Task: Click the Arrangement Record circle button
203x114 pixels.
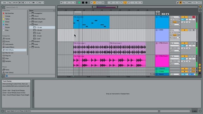Action: [x=86, y=3]
